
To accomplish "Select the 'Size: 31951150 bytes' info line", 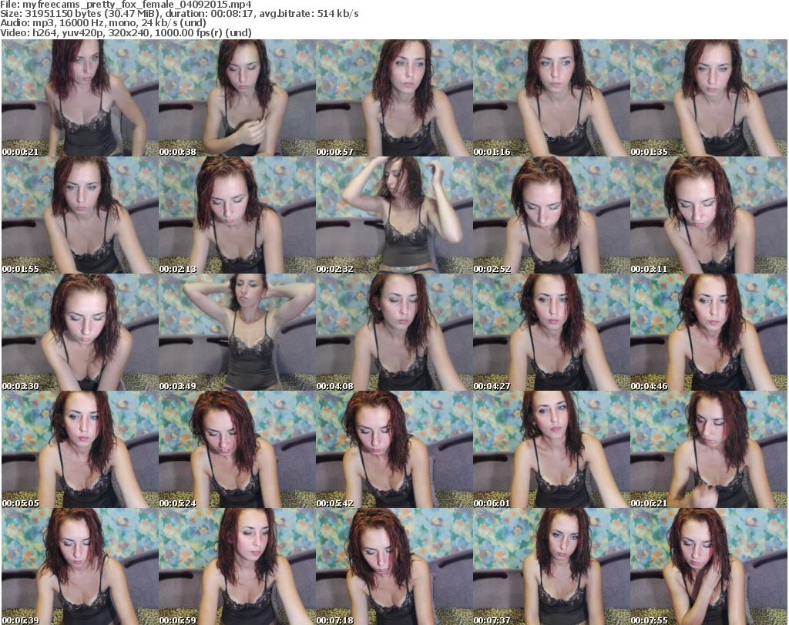I will pyautogui.click(x=180, y=14).
